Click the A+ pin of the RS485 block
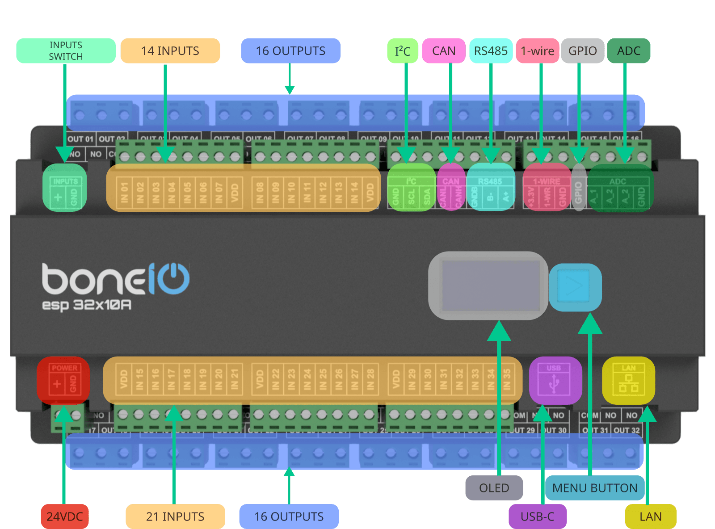Viewport: 715px width, 529px height. 506,197
